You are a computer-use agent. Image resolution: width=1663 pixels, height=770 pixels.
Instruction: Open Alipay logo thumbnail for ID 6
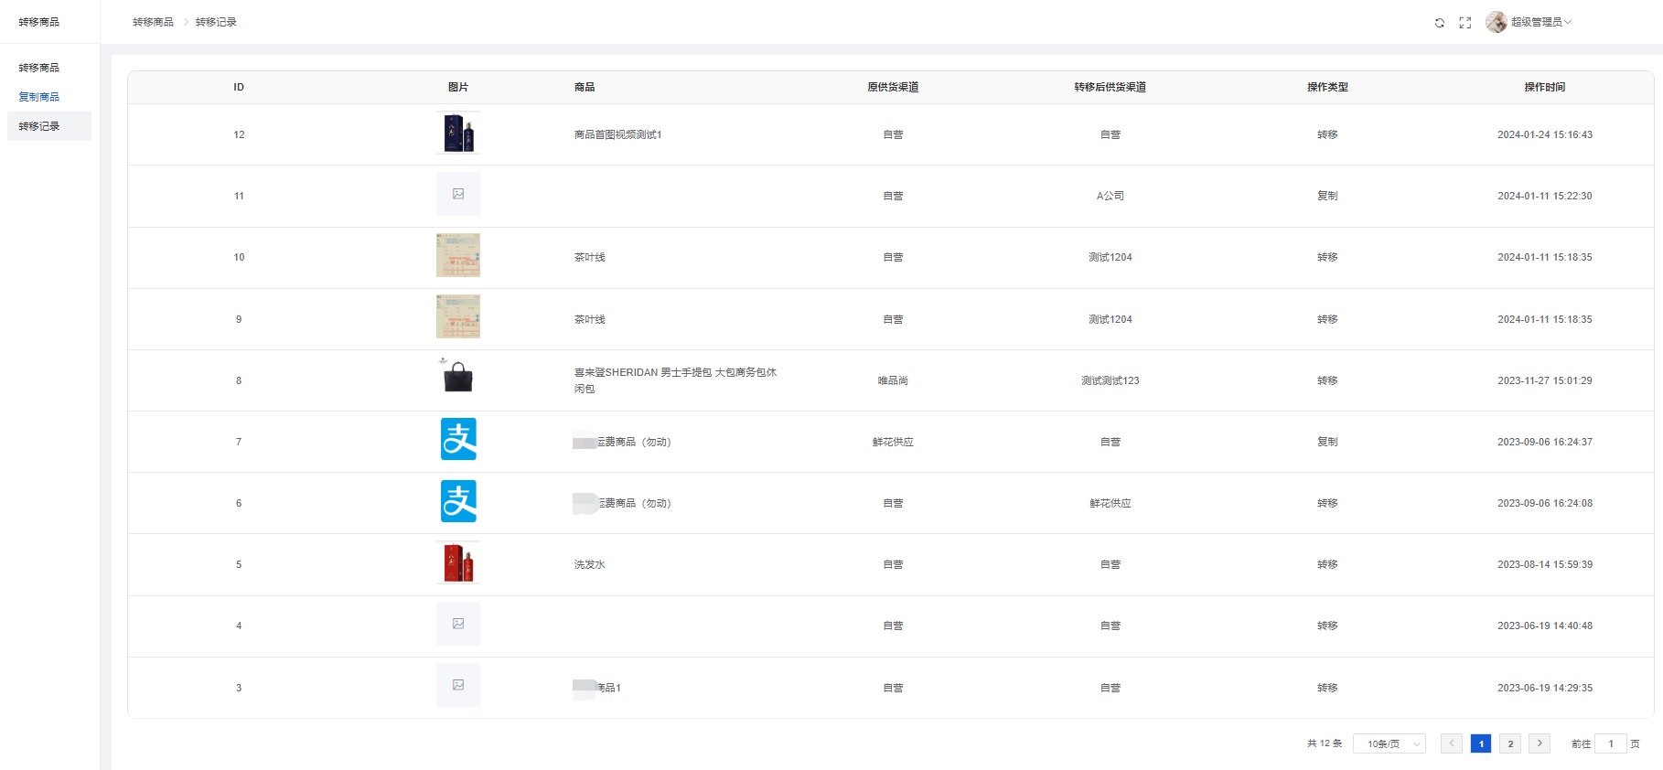tap(458, 501)
